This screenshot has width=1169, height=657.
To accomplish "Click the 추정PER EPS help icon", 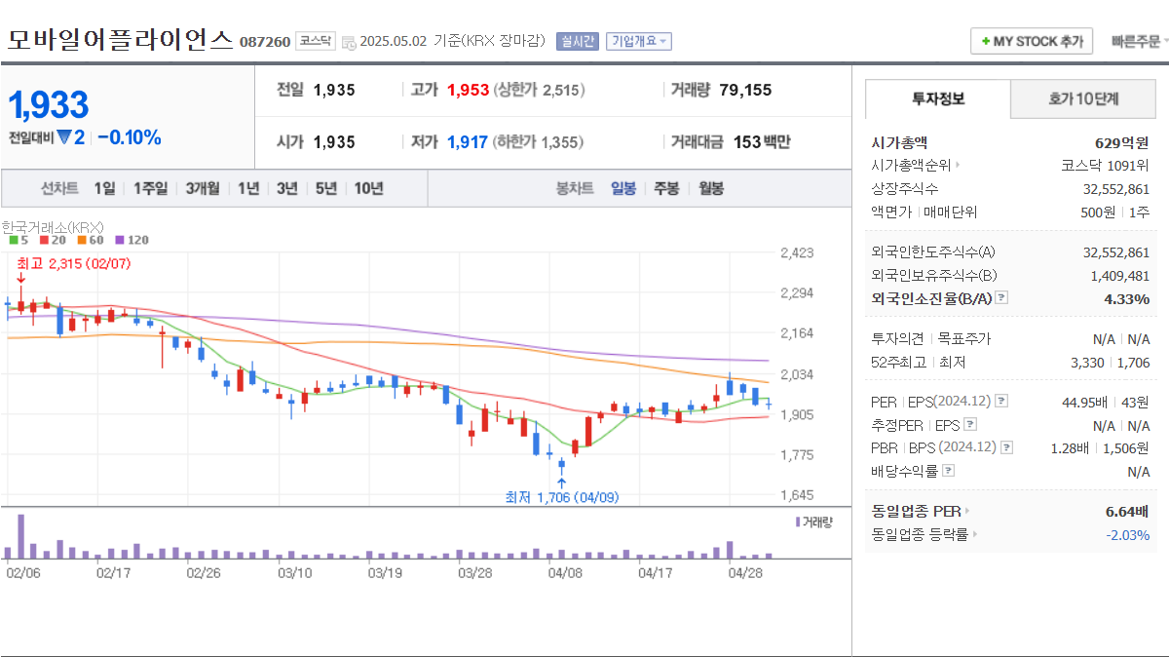I will pyautogui.click(x=968, y=426).
